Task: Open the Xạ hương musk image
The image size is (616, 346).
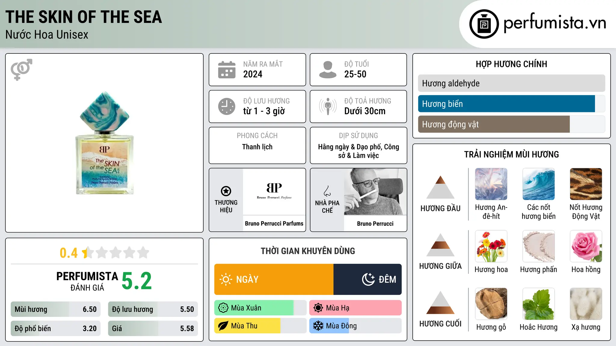Action: 586,304
